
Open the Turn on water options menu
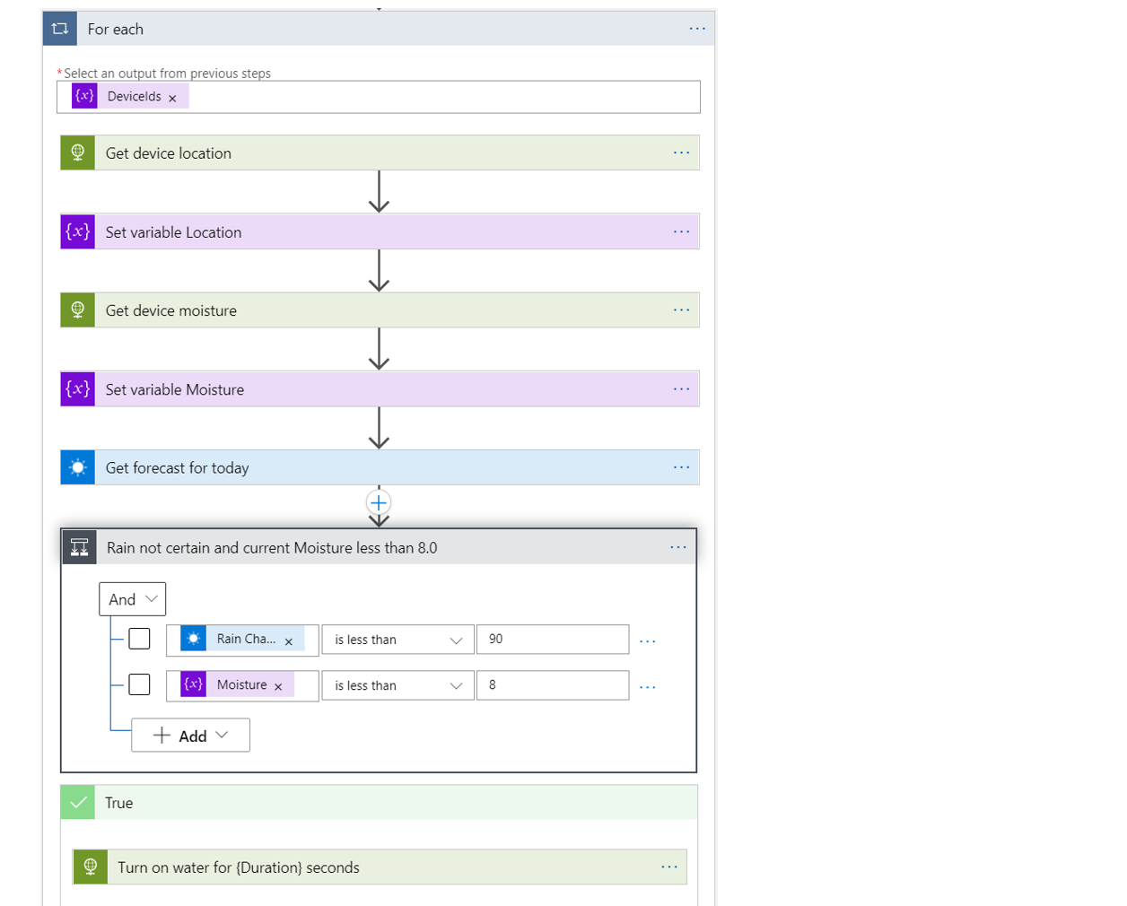[x=669, y=867]
